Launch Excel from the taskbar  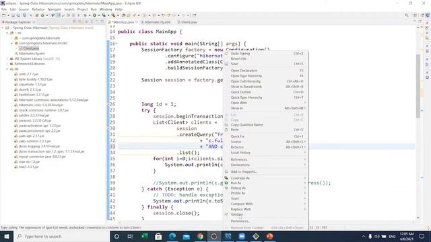tap(144, 236)
